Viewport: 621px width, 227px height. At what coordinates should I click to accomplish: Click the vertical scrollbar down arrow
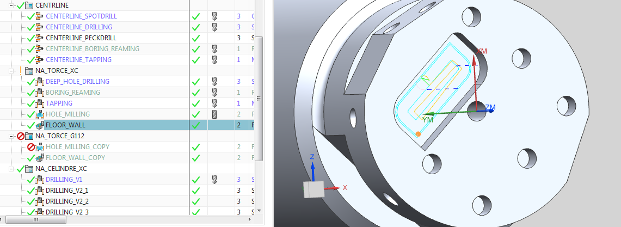[259, 211]
